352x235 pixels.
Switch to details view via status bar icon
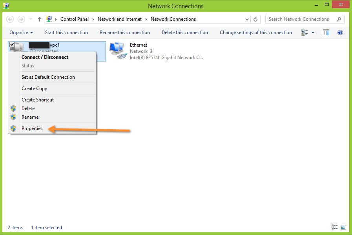click(x=334, y=227)
